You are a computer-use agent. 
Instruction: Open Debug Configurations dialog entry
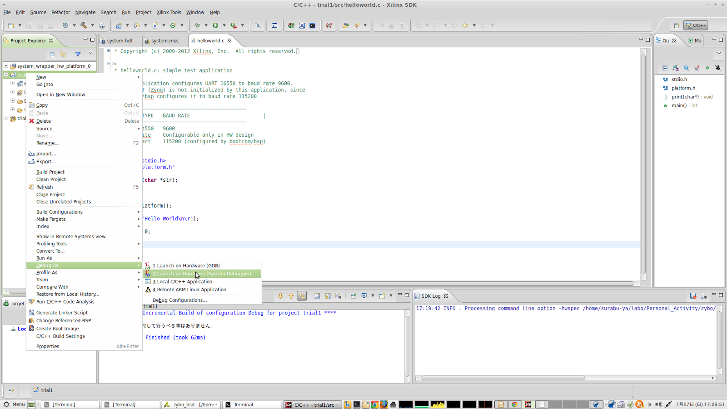pos(202,300)
